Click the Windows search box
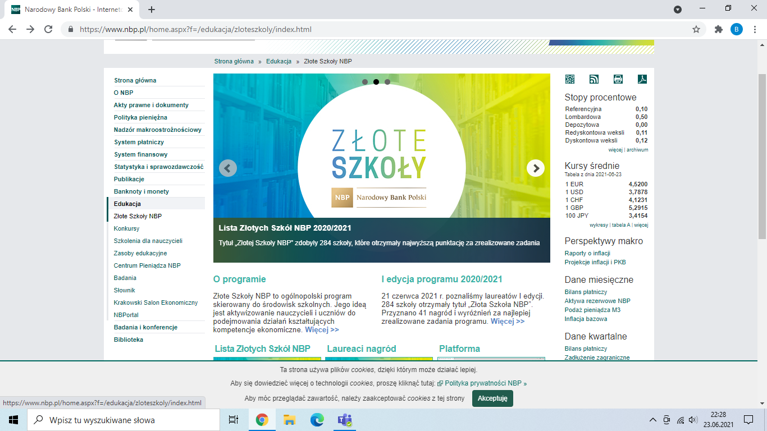The width and height of the screenshot is (767, 431). (124, 420)
